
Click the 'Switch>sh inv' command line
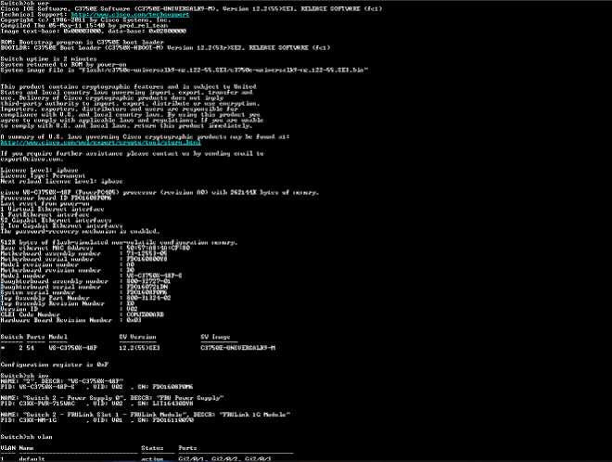click(25, 376)
